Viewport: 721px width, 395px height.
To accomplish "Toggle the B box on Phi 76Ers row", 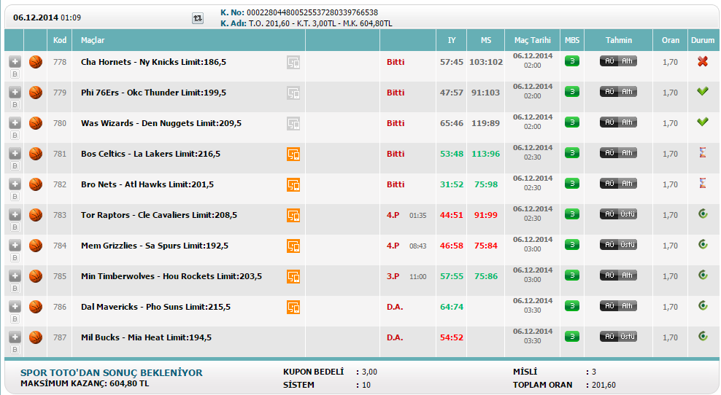I will (x=15, y=105).
